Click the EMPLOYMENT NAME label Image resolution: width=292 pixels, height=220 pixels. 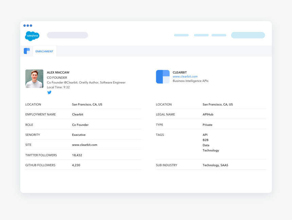pyautogui.click(x=41, y=115)
